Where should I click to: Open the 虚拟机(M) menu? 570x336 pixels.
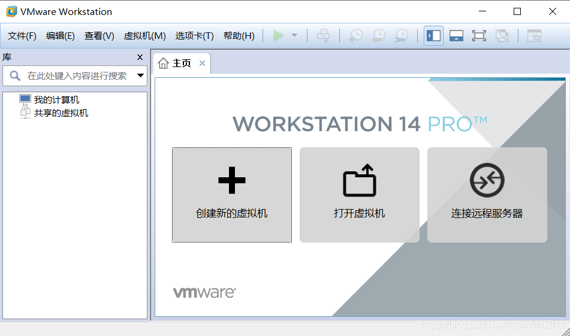tap(144, 35)
